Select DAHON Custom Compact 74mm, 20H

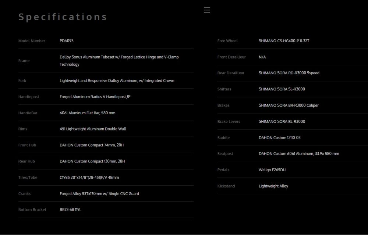click(92, 145)
